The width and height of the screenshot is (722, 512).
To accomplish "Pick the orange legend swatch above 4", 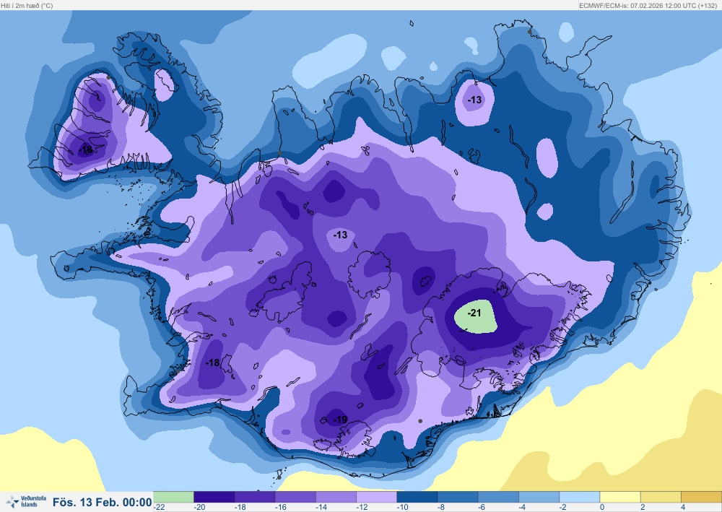I will click(701, 497).
